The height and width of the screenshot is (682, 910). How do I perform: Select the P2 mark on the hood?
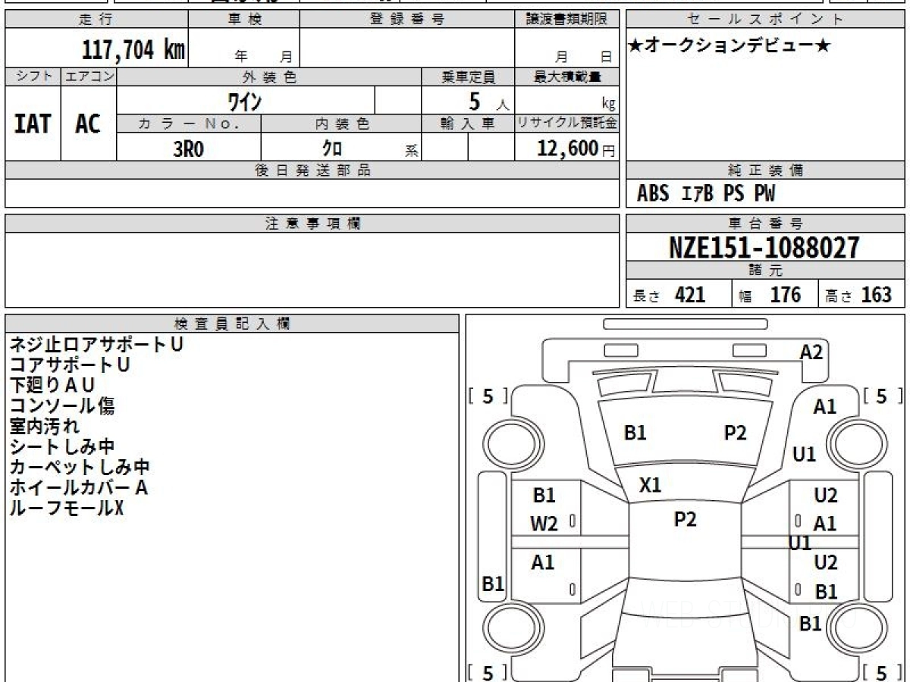[735, 433]
